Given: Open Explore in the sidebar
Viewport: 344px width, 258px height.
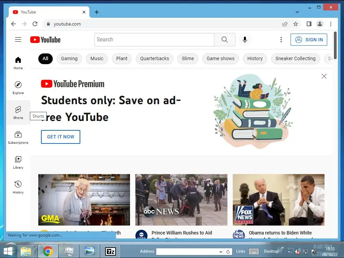Looking at the screenshot, I should click(x=18, y=88).
